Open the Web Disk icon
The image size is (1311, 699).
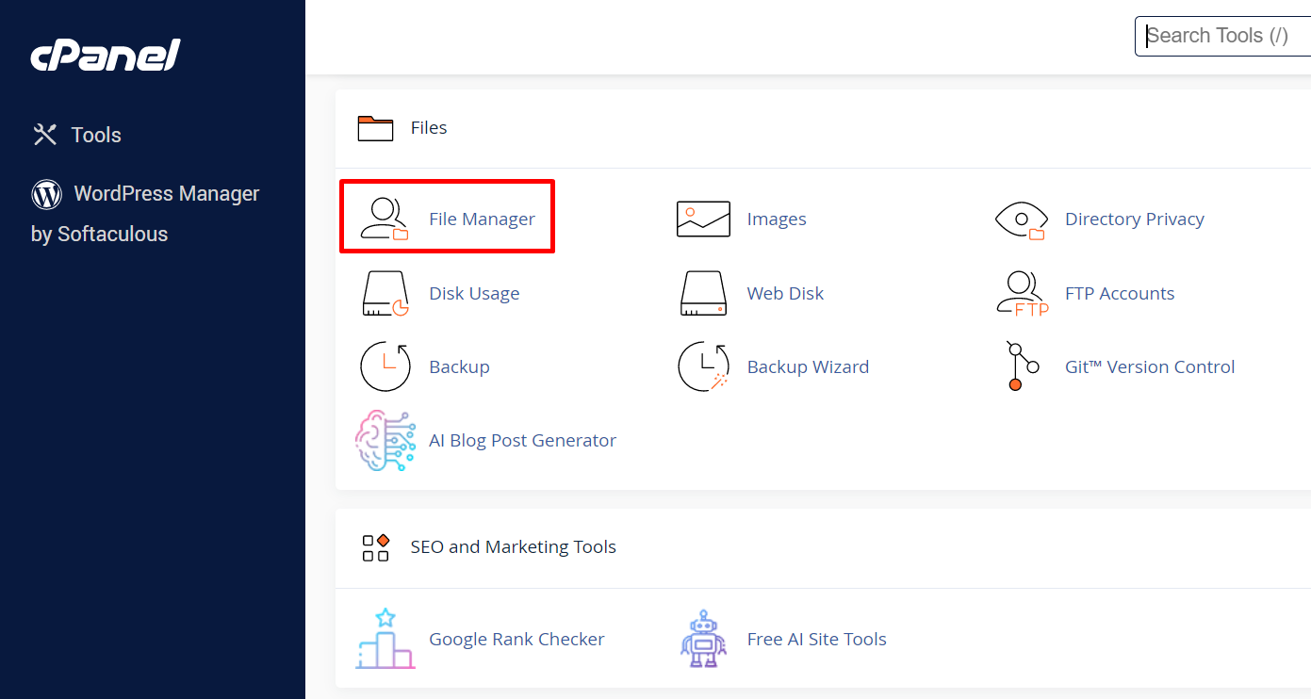point(703,293)
